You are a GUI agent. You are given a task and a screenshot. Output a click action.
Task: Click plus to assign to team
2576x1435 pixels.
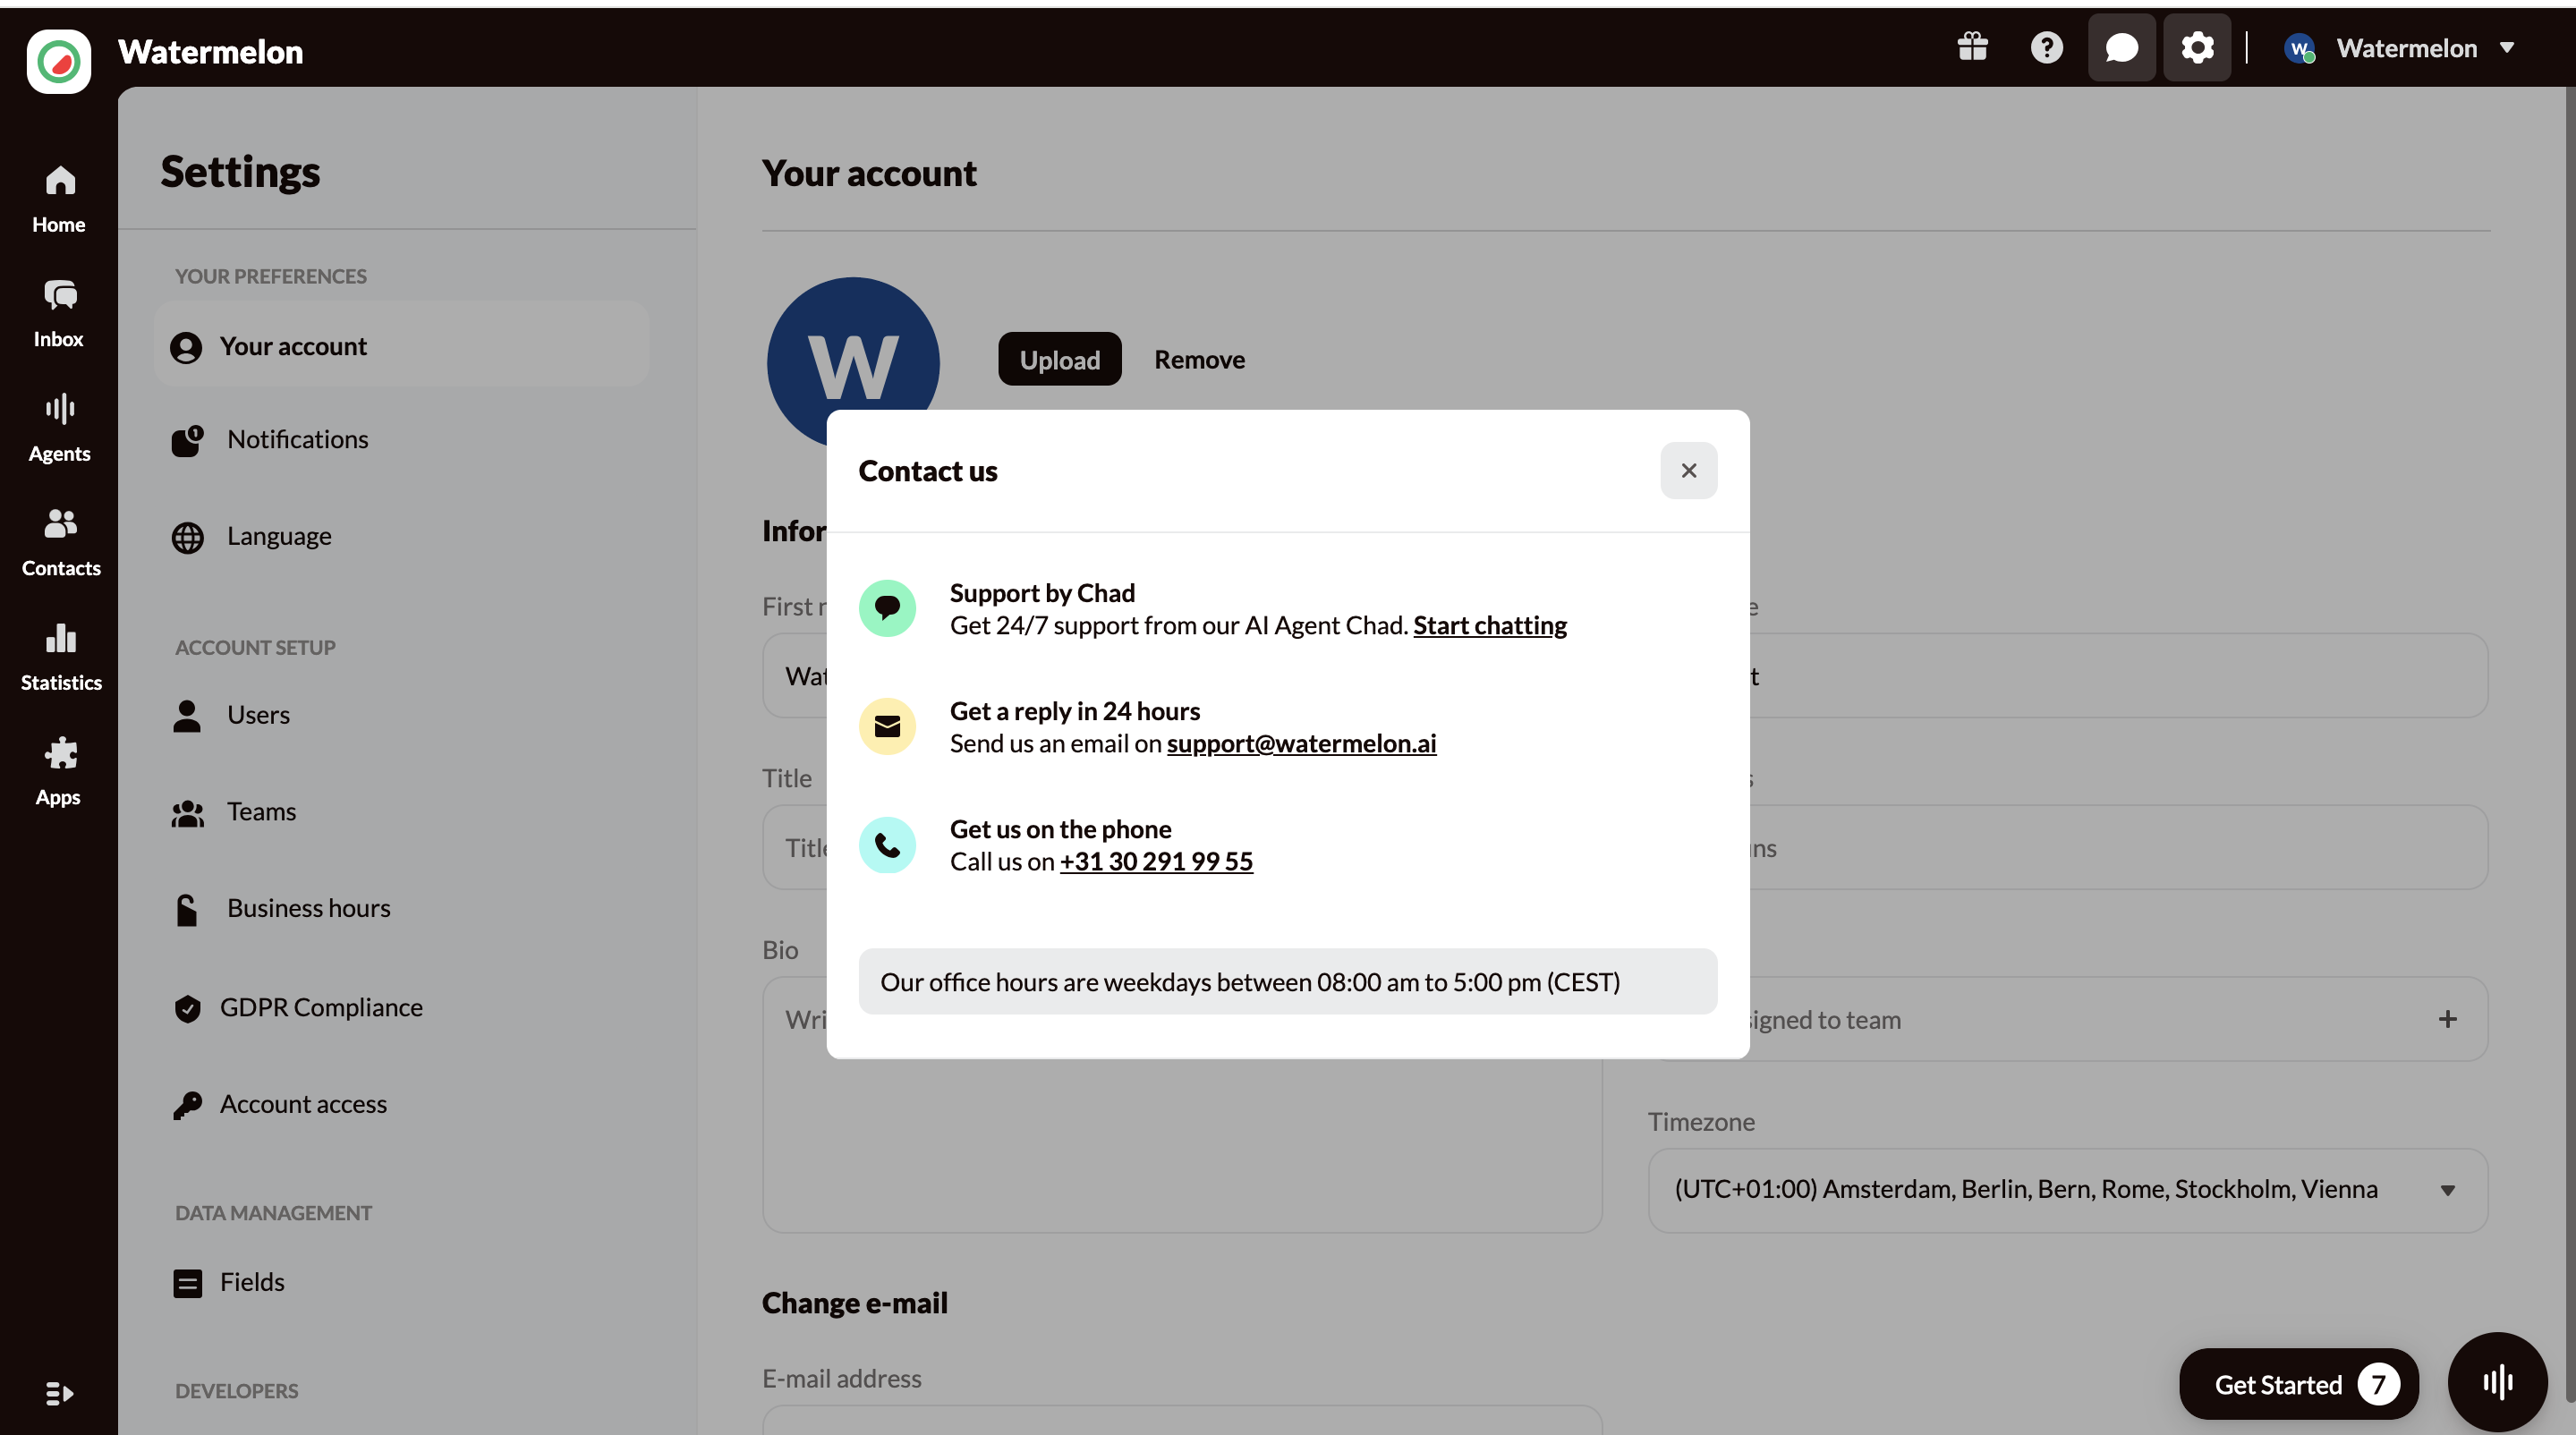(2447, 1019)
